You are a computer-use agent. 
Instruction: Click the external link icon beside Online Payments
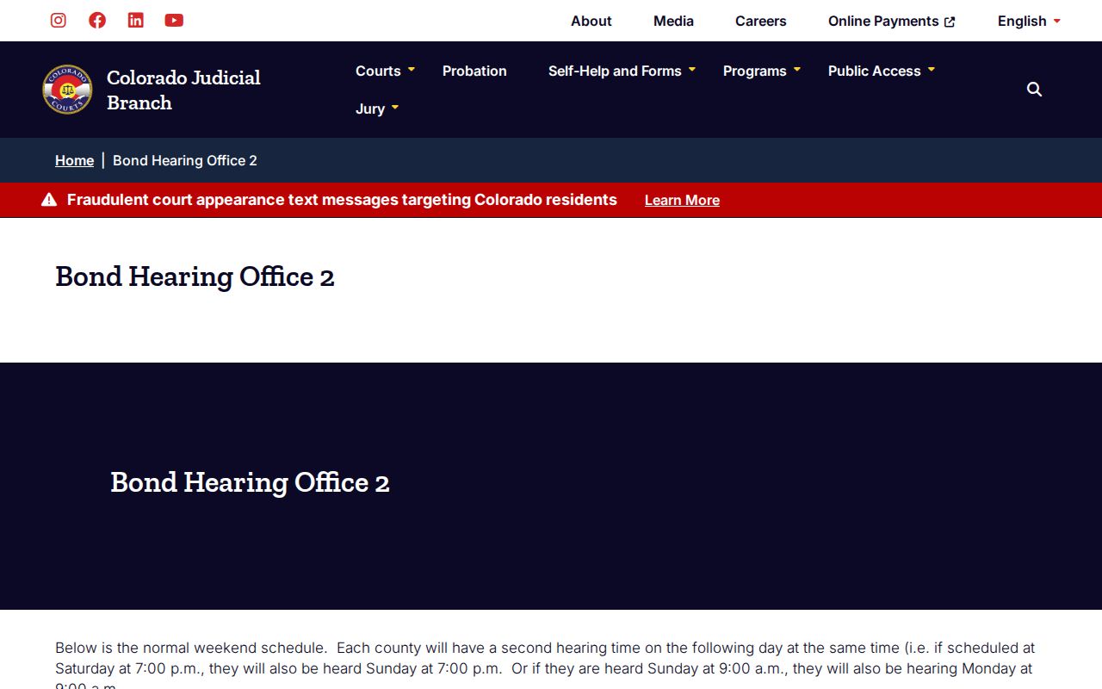[950, 22]
